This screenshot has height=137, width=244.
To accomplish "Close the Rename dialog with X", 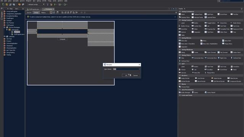I will point(139,65).
